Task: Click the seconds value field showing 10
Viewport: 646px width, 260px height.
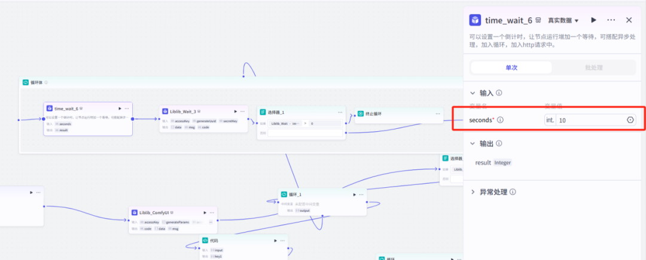Action: [x=590, y=120]
